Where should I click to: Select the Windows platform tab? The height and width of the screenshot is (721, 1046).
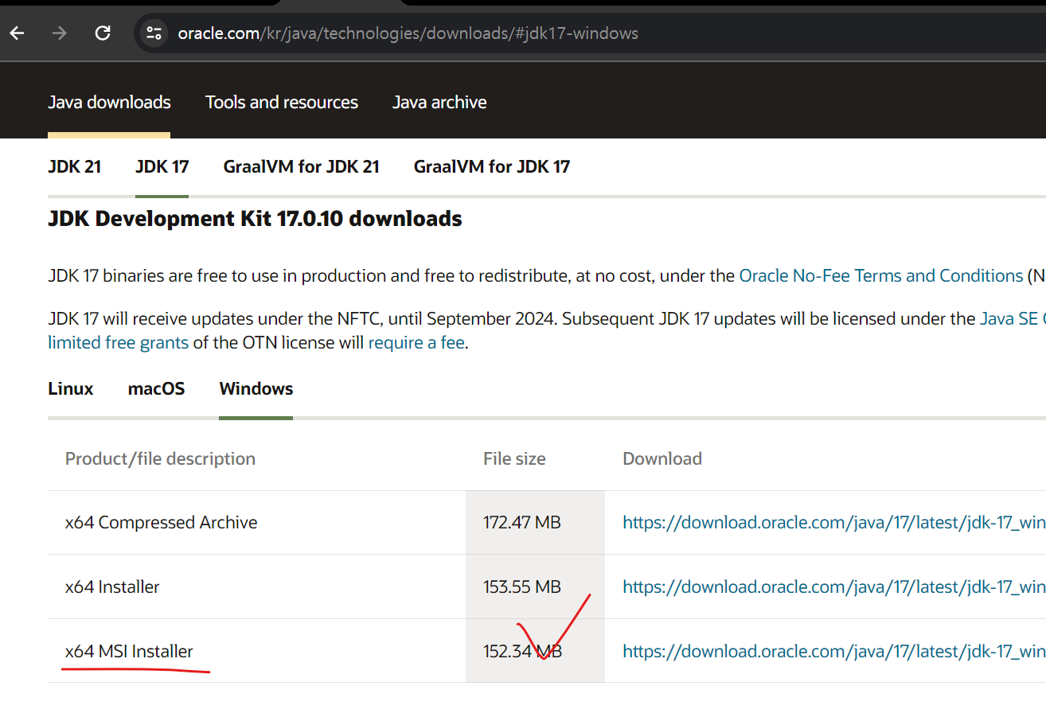point(256,388)
